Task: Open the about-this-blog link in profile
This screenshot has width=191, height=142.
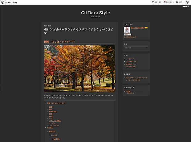Action: pos(130,37)
